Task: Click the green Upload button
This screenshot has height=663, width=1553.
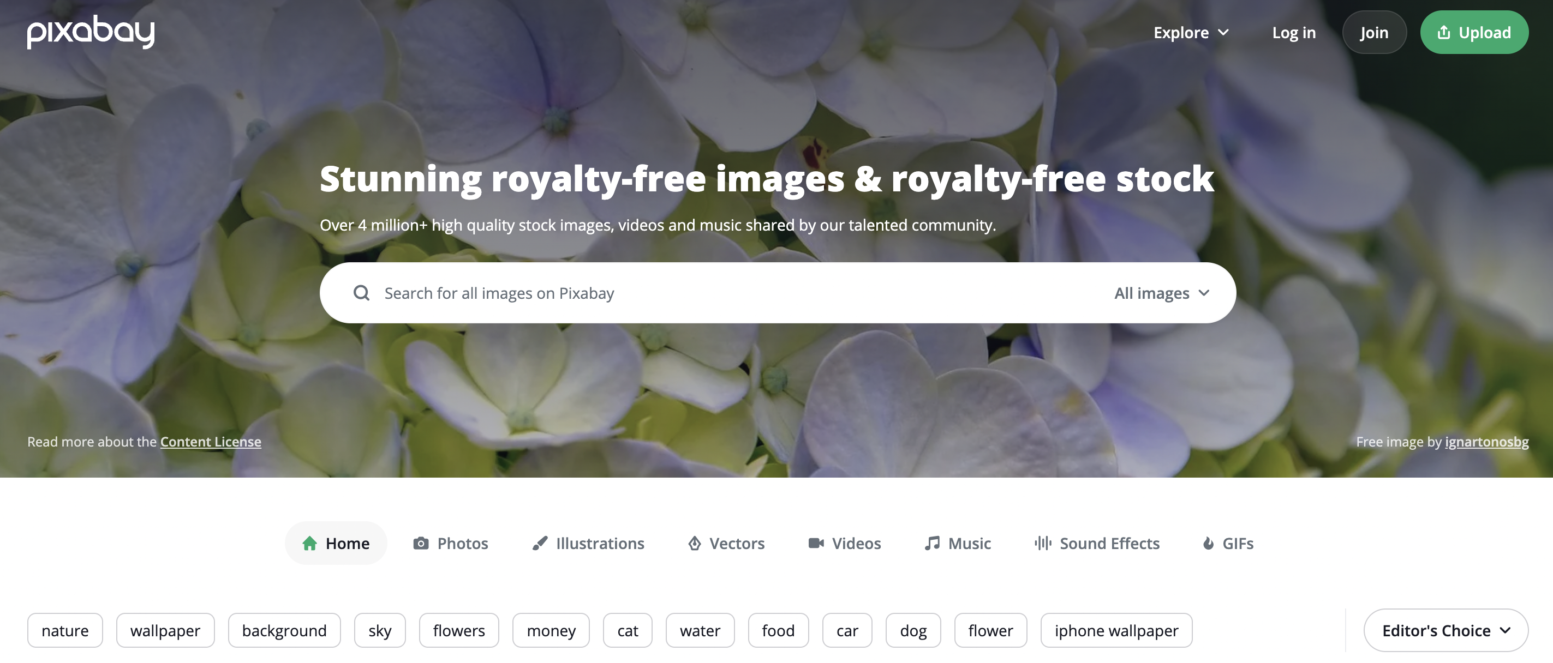Action: point(1474,33)
